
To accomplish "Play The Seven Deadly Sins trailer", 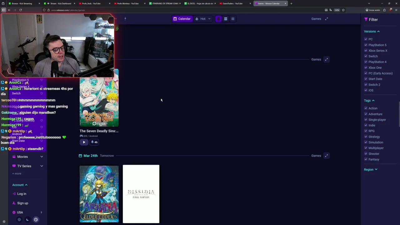I will pyautogui.click(x=84, y=142).
